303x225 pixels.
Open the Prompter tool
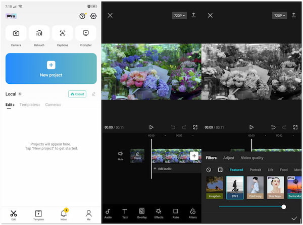(86, 33)
